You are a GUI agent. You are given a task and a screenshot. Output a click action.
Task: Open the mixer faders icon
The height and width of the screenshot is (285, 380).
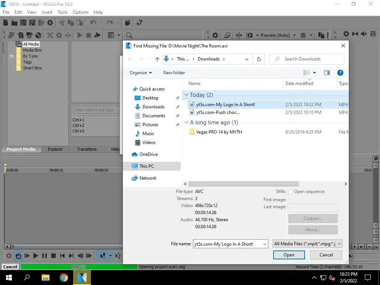[x=373, y=34]
